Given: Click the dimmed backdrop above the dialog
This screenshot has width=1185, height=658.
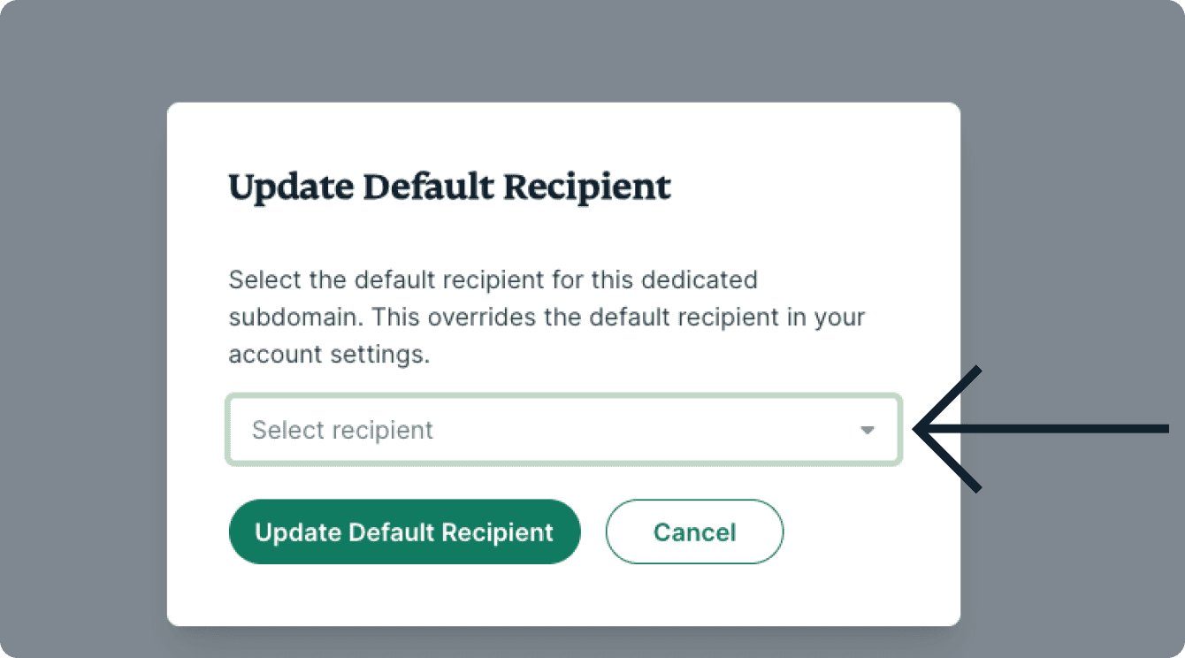Looking at the screenshot, I should coord(566,49).
